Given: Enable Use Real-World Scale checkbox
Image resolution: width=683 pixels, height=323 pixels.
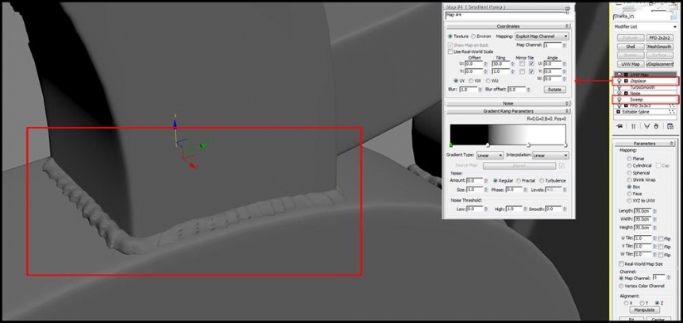Looking at the screenshot, I should 451,52.
